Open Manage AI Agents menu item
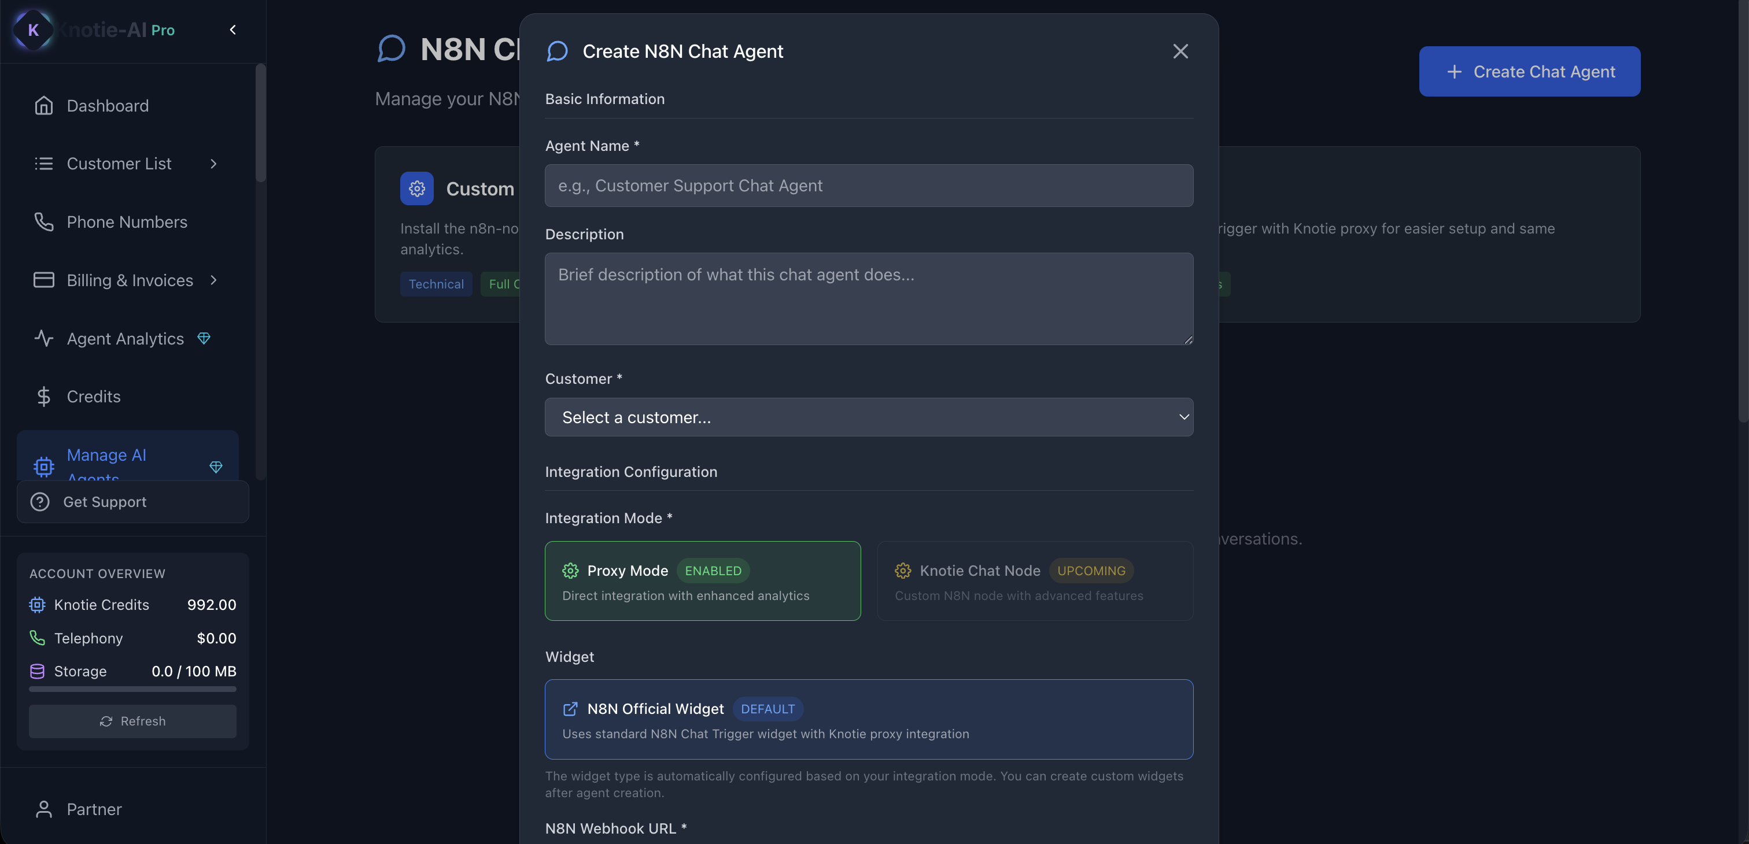 pos(106,457)
